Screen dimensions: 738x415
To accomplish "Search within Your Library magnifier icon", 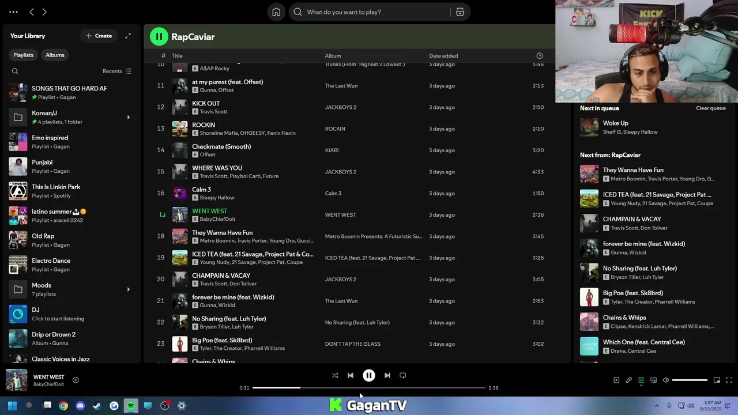I will click(15, 71).
